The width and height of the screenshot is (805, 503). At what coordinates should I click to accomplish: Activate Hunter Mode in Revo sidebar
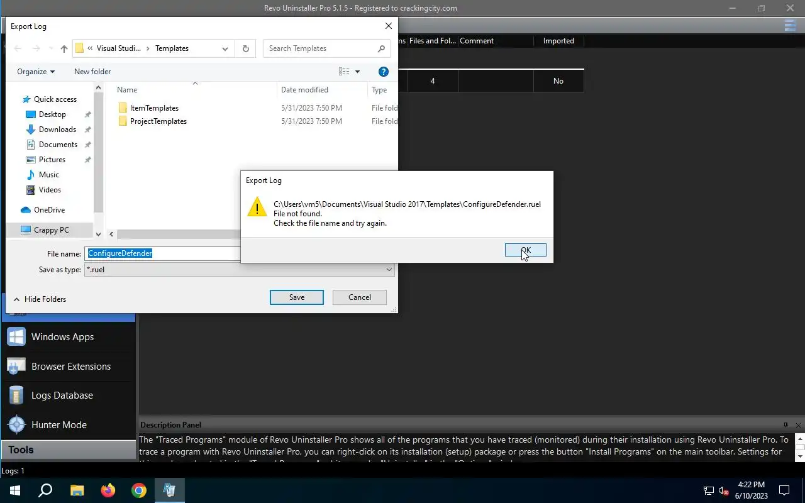pyautogui.click(x=68, y=425)
